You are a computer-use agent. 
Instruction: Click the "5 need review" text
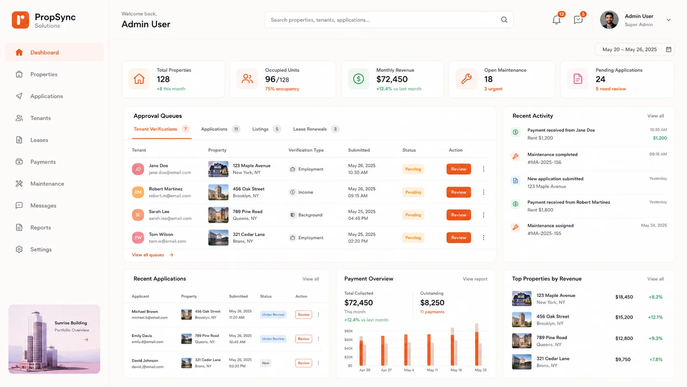[x=611, y=89]
